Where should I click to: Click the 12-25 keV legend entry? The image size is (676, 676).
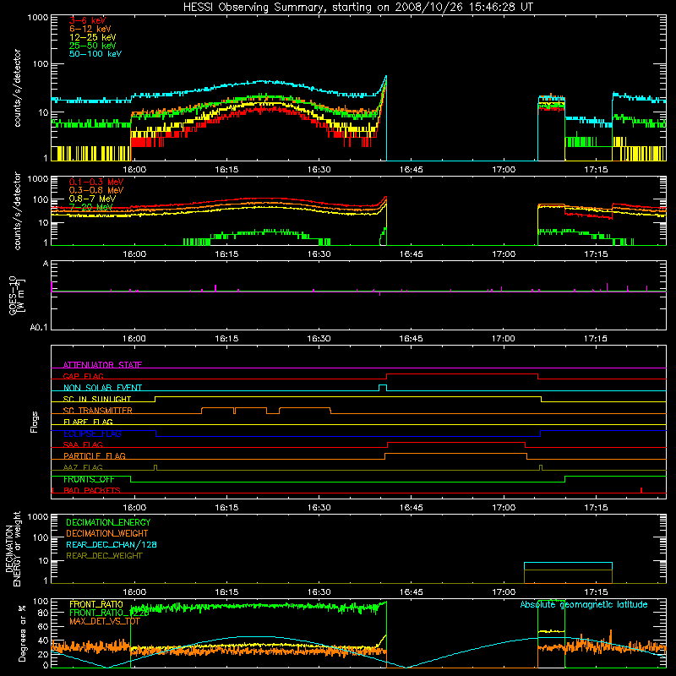coord(93,37)
